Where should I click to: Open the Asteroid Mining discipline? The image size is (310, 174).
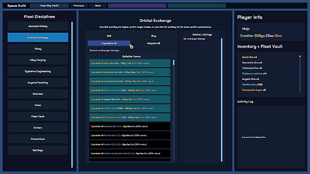pyautogui.click(x=38, y=26)
